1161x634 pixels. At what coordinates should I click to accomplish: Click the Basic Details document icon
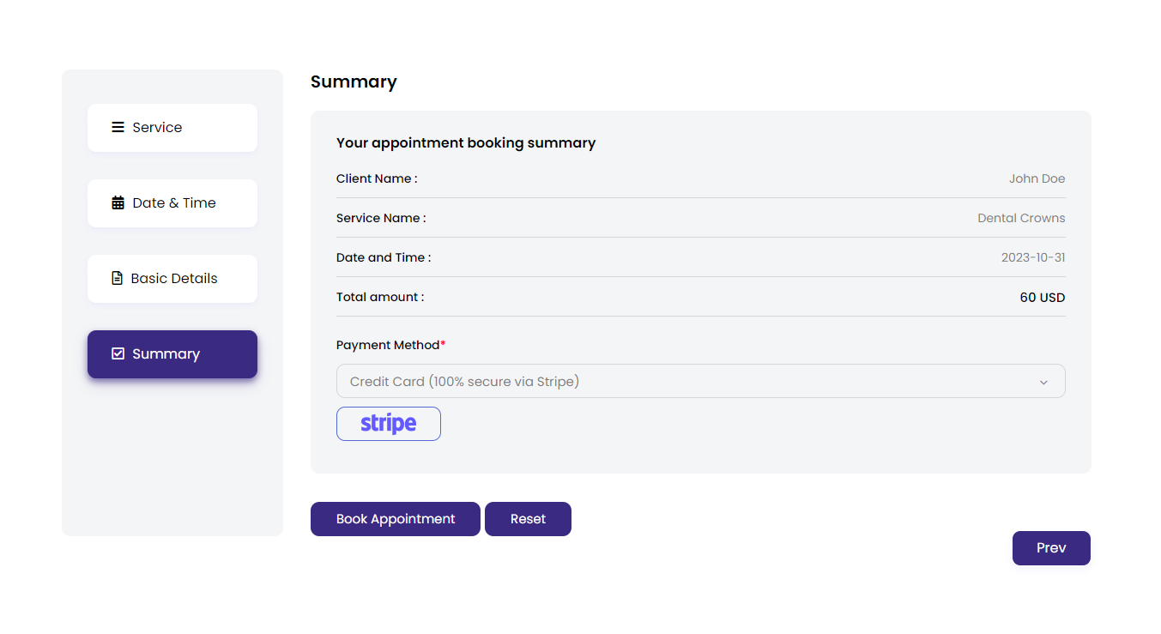pos(118,279)
